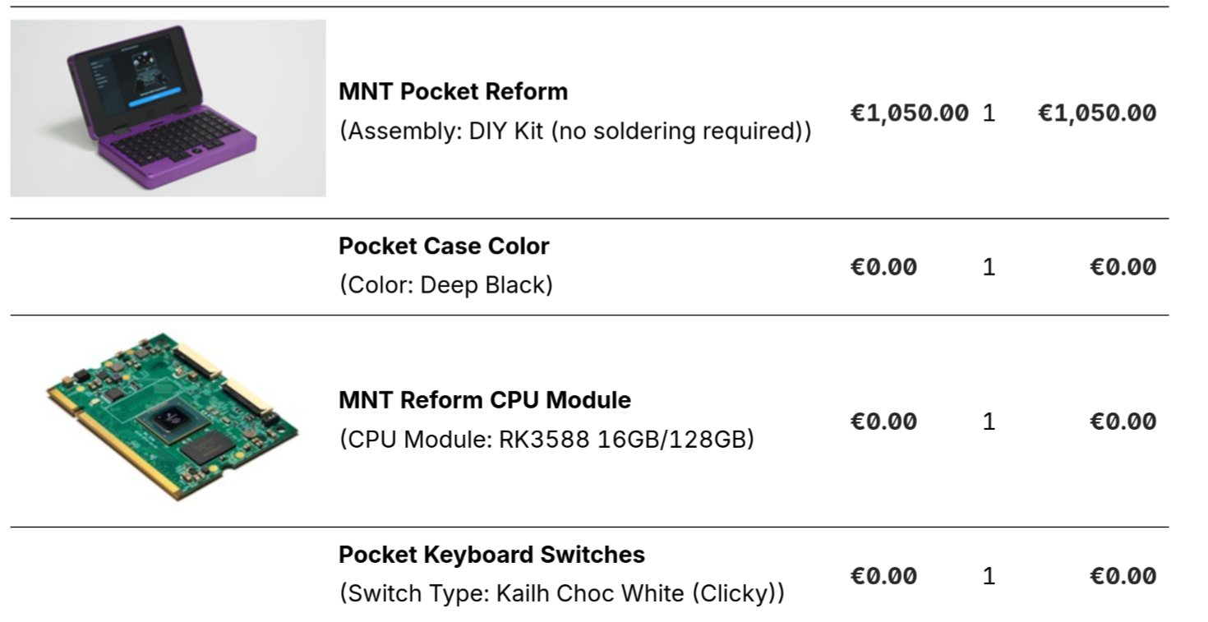Select the Kailh Choc White switch description

[562, 593]
